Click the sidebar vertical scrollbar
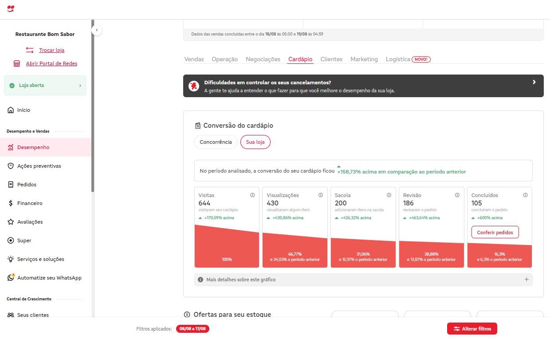The image size is (550, 339). 93,106
